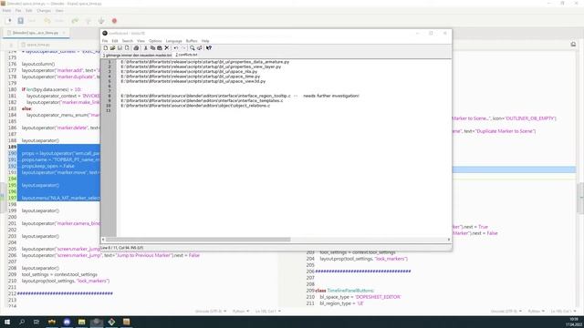Click the Find magnifier icon in SciTE toolbar

click(193, 48)
